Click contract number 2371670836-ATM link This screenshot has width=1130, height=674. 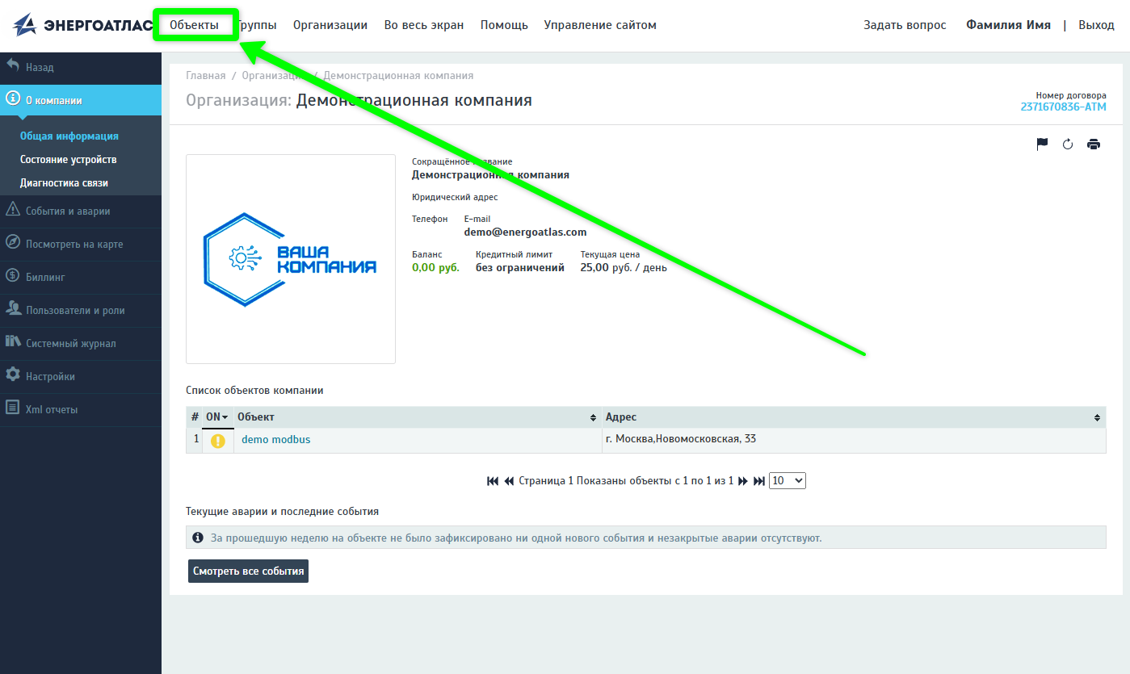1063,107
